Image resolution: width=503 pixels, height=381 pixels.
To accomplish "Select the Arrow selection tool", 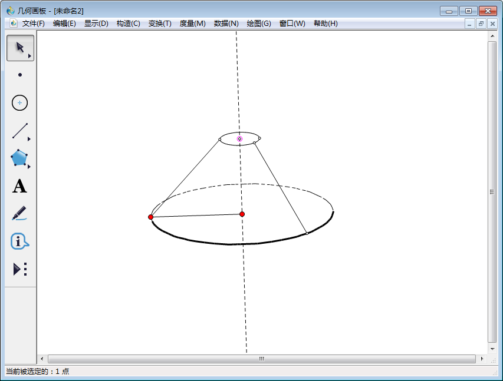I will click(19, 48).
